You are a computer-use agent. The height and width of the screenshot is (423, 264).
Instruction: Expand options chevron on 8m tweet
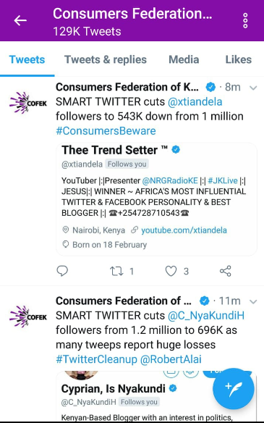tap(253, 88)
